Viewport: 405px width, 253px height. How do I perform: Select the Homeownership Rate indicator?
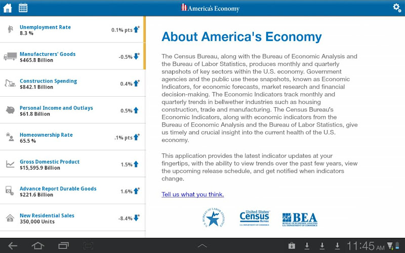coord(72,137)
